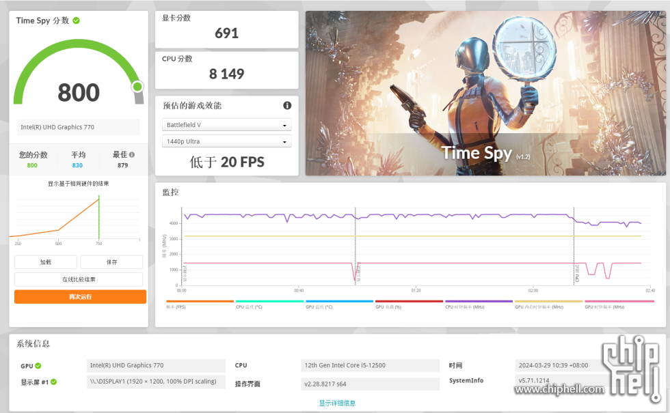Open the 显示详细信息 link
Screen dimensions: 670x413
pos(337,403)
